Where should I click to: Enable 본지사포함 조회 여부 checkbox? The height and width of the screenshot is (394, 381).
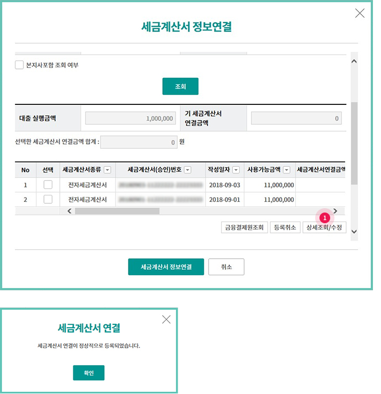click(x=19, y=65)
